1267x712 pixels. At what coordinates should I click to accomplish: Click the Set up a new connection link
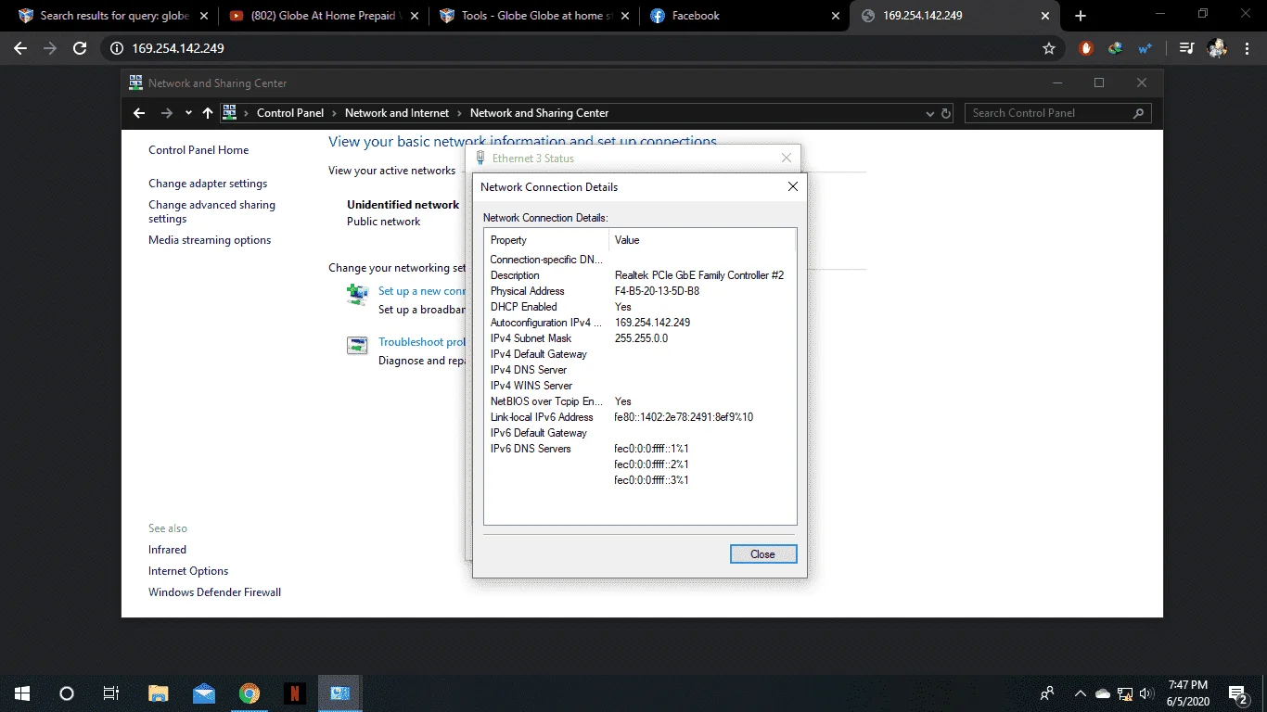point(422,291)
